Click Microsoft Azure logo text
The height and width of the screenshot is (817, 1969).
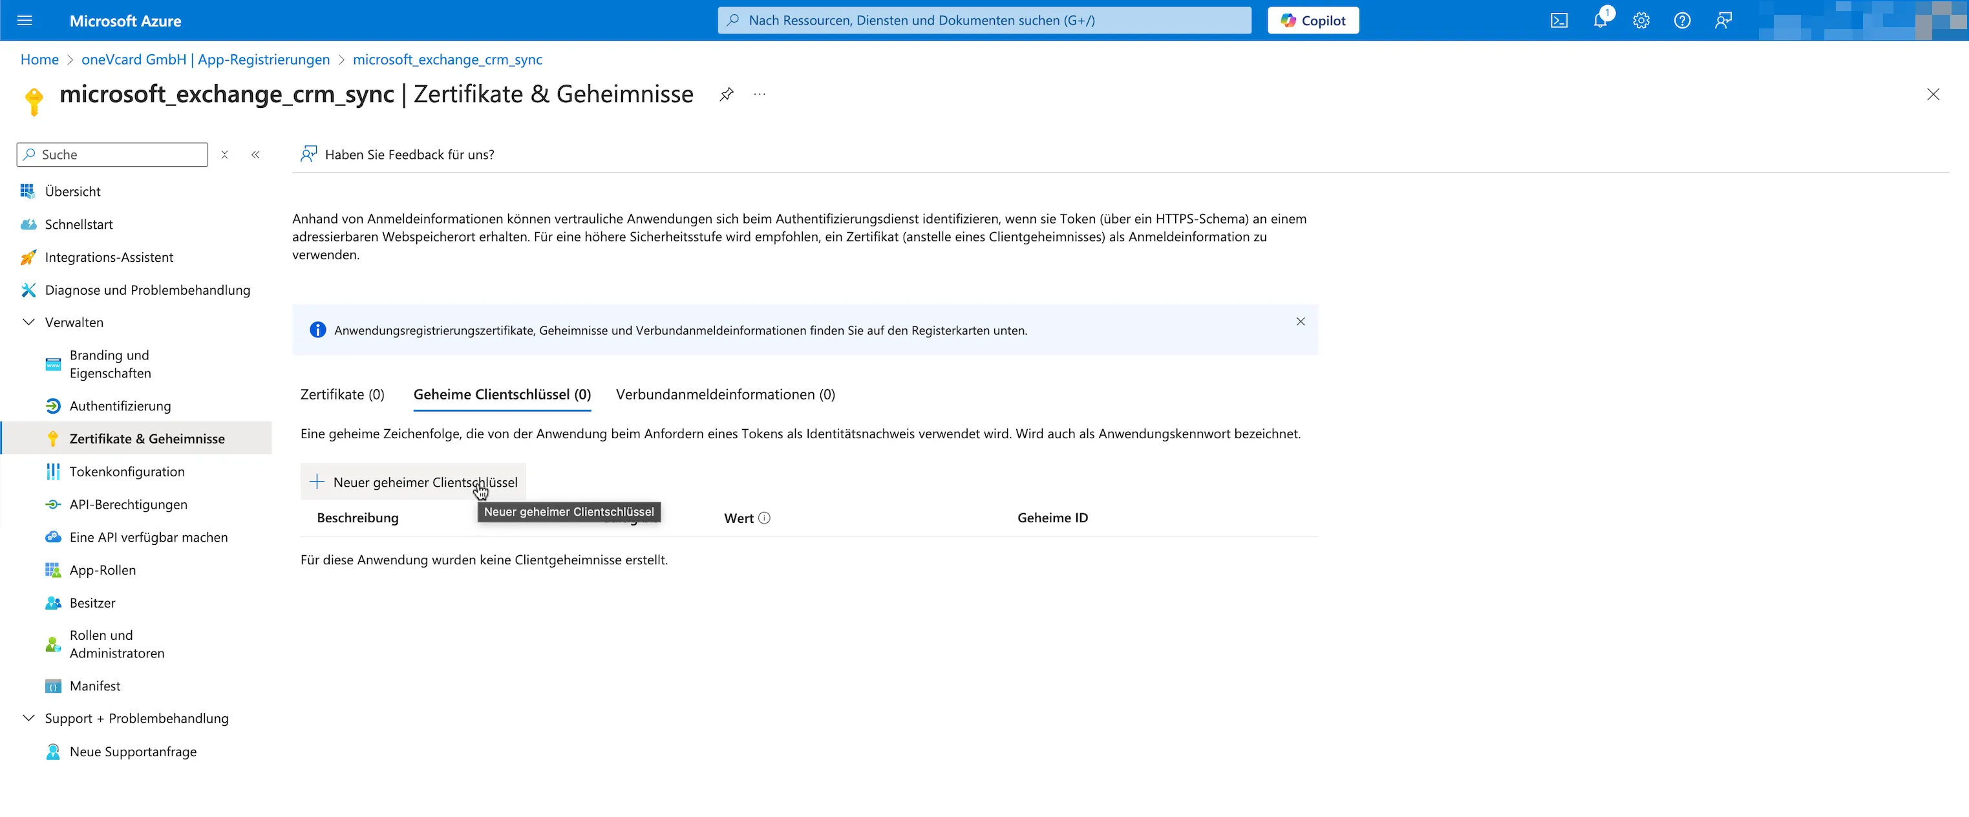tap(125, 21)
